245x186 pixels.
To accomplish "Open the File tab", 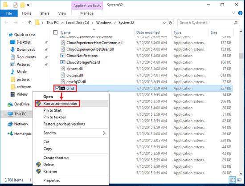I will point(9,13).
